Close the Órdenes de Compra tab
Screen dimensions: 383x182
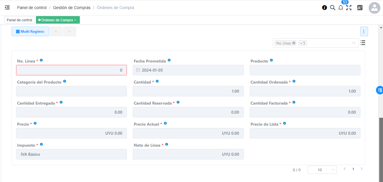[75, 20]
